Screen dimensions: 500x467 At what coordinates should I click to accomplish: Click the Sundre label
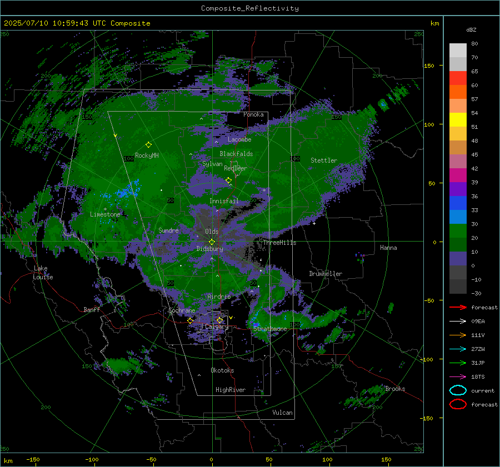pyautogui.click(x=168, y=230)
